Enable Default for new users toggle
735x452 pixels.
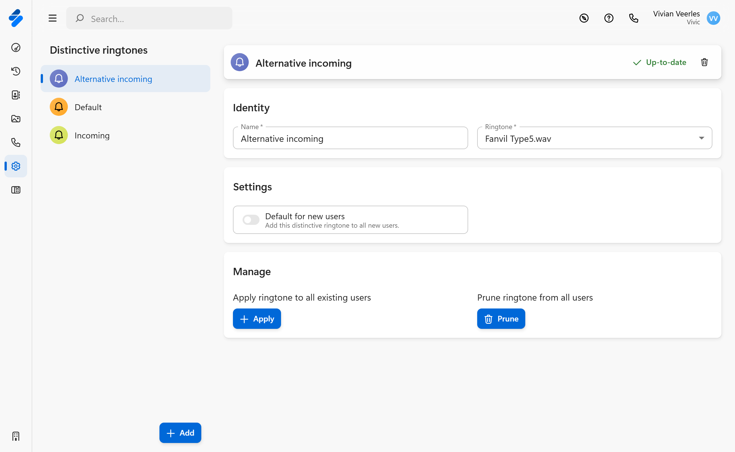click(x=251, y=220)
